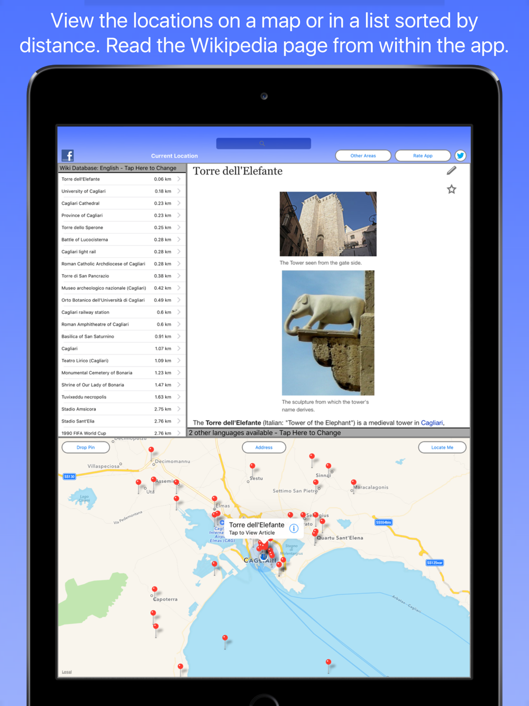Open Shrine of Our Lady of Bonaria entry
529x706 pixels.
(x=122, y=385)
